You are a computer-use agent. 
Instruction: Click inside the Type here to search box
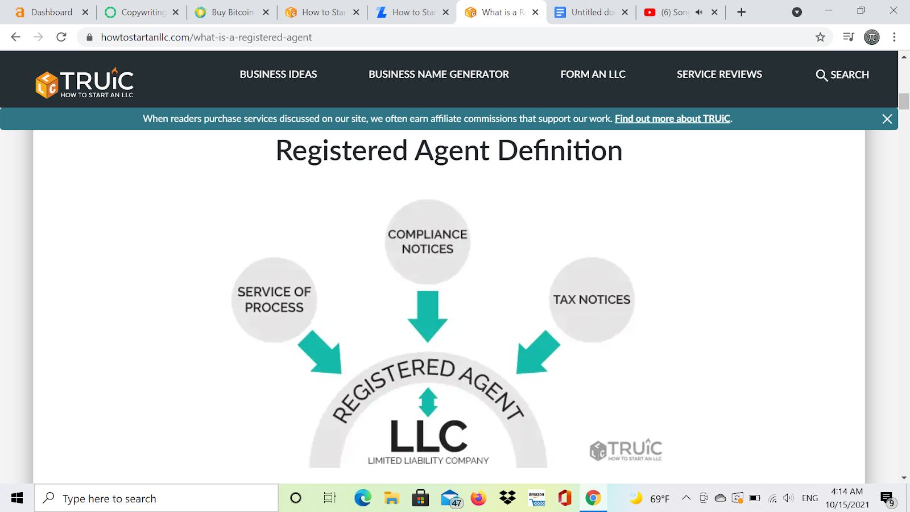click(156, 498)
